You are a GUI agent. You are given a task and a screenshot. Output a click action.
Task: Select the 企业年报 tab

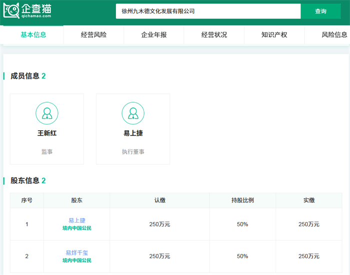point(154,35)
